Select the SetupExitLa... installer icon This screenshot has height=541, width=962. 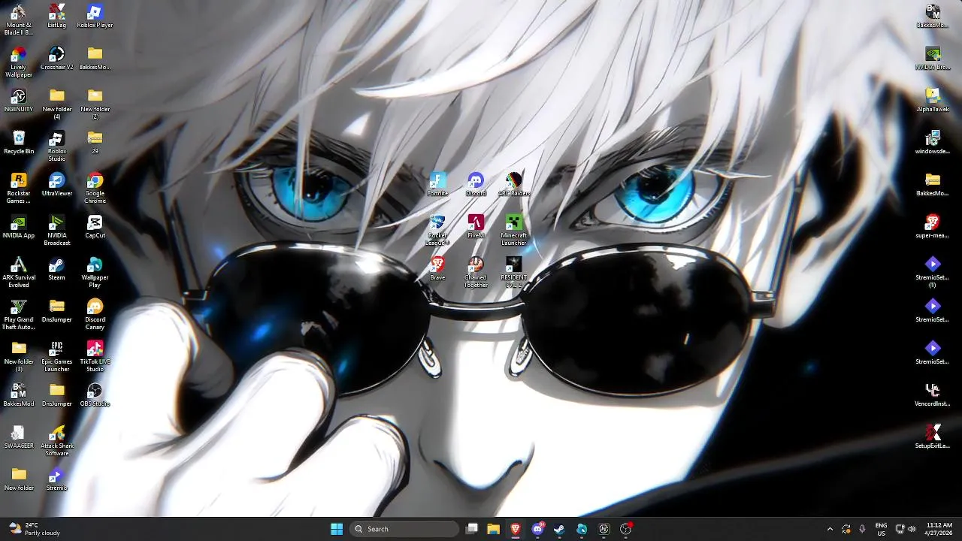[933, 437]
